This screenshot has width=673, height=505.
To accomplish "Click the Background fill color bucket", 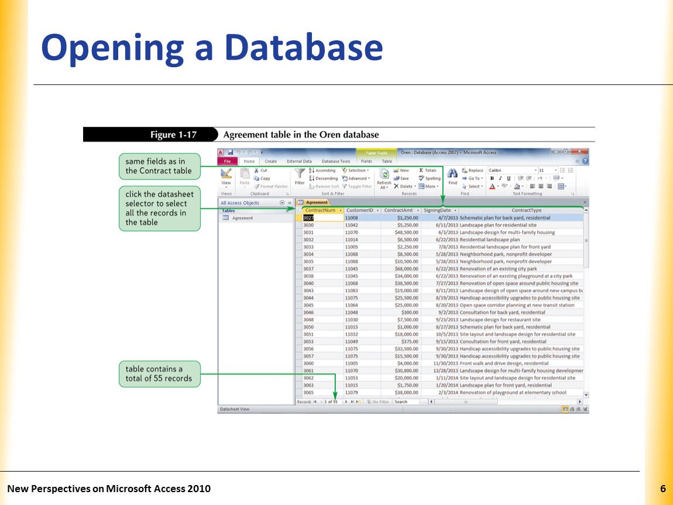I will click(517, 186).
